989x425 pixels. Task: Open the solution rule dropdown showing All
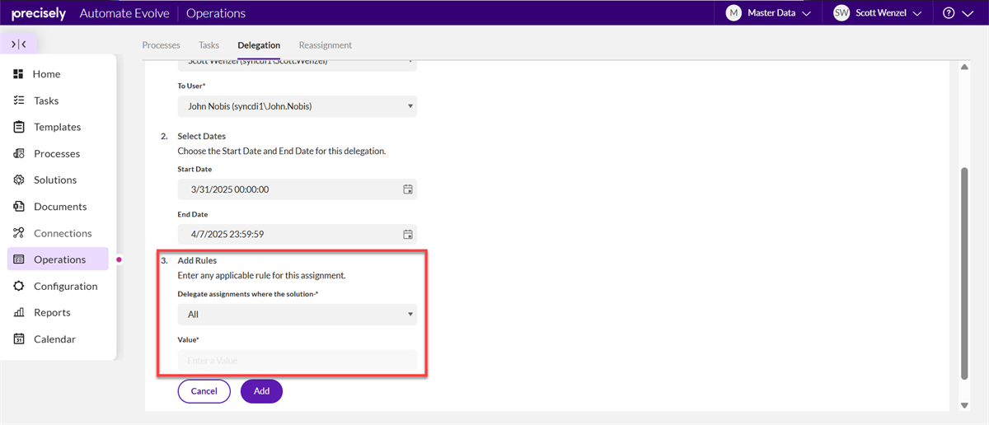tap(298, 315)
